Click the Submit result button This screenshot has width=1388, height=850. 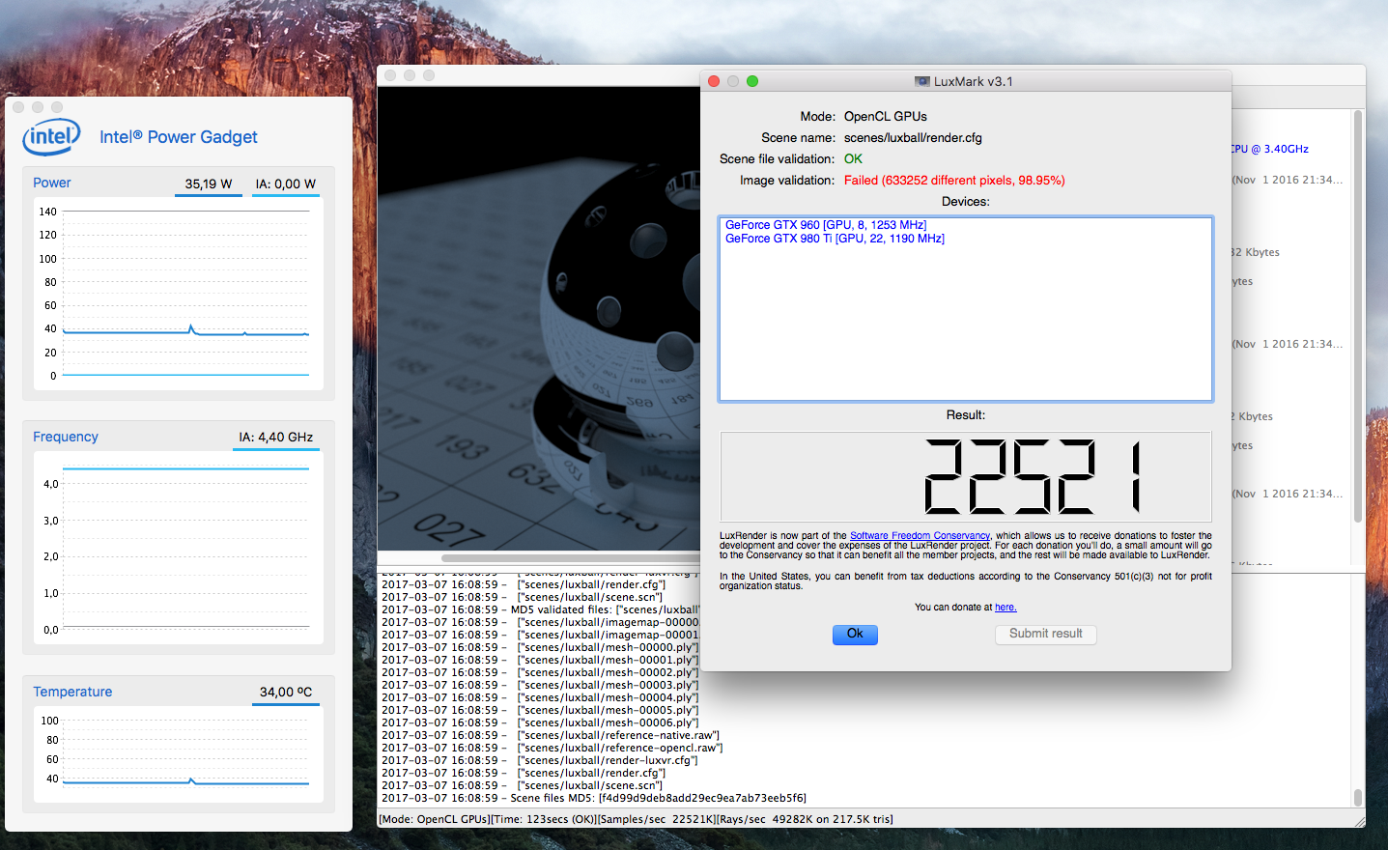pyautogui.click(x=1045, y=634)
